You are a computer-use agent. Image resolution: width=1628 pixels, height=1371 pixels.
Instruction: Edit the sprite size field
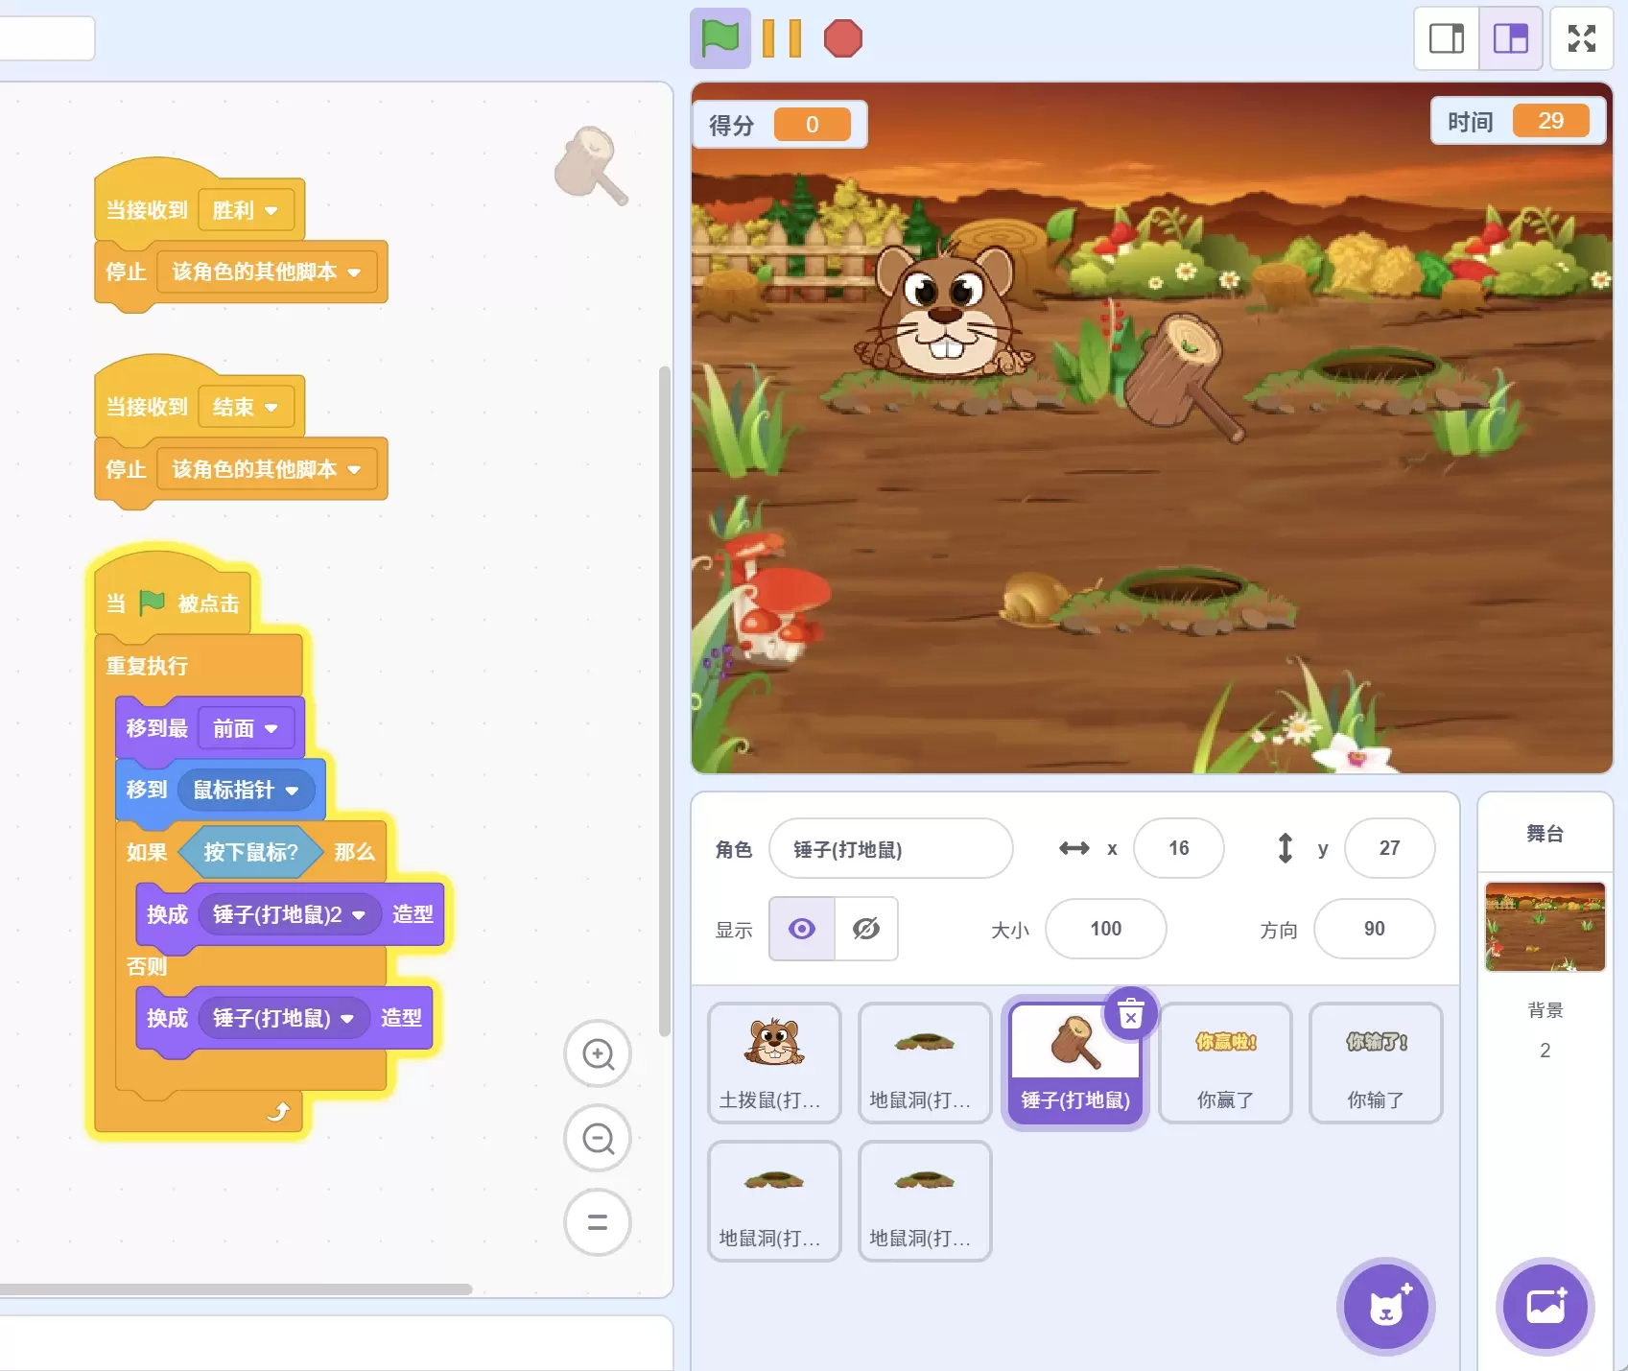(1105, 929)
